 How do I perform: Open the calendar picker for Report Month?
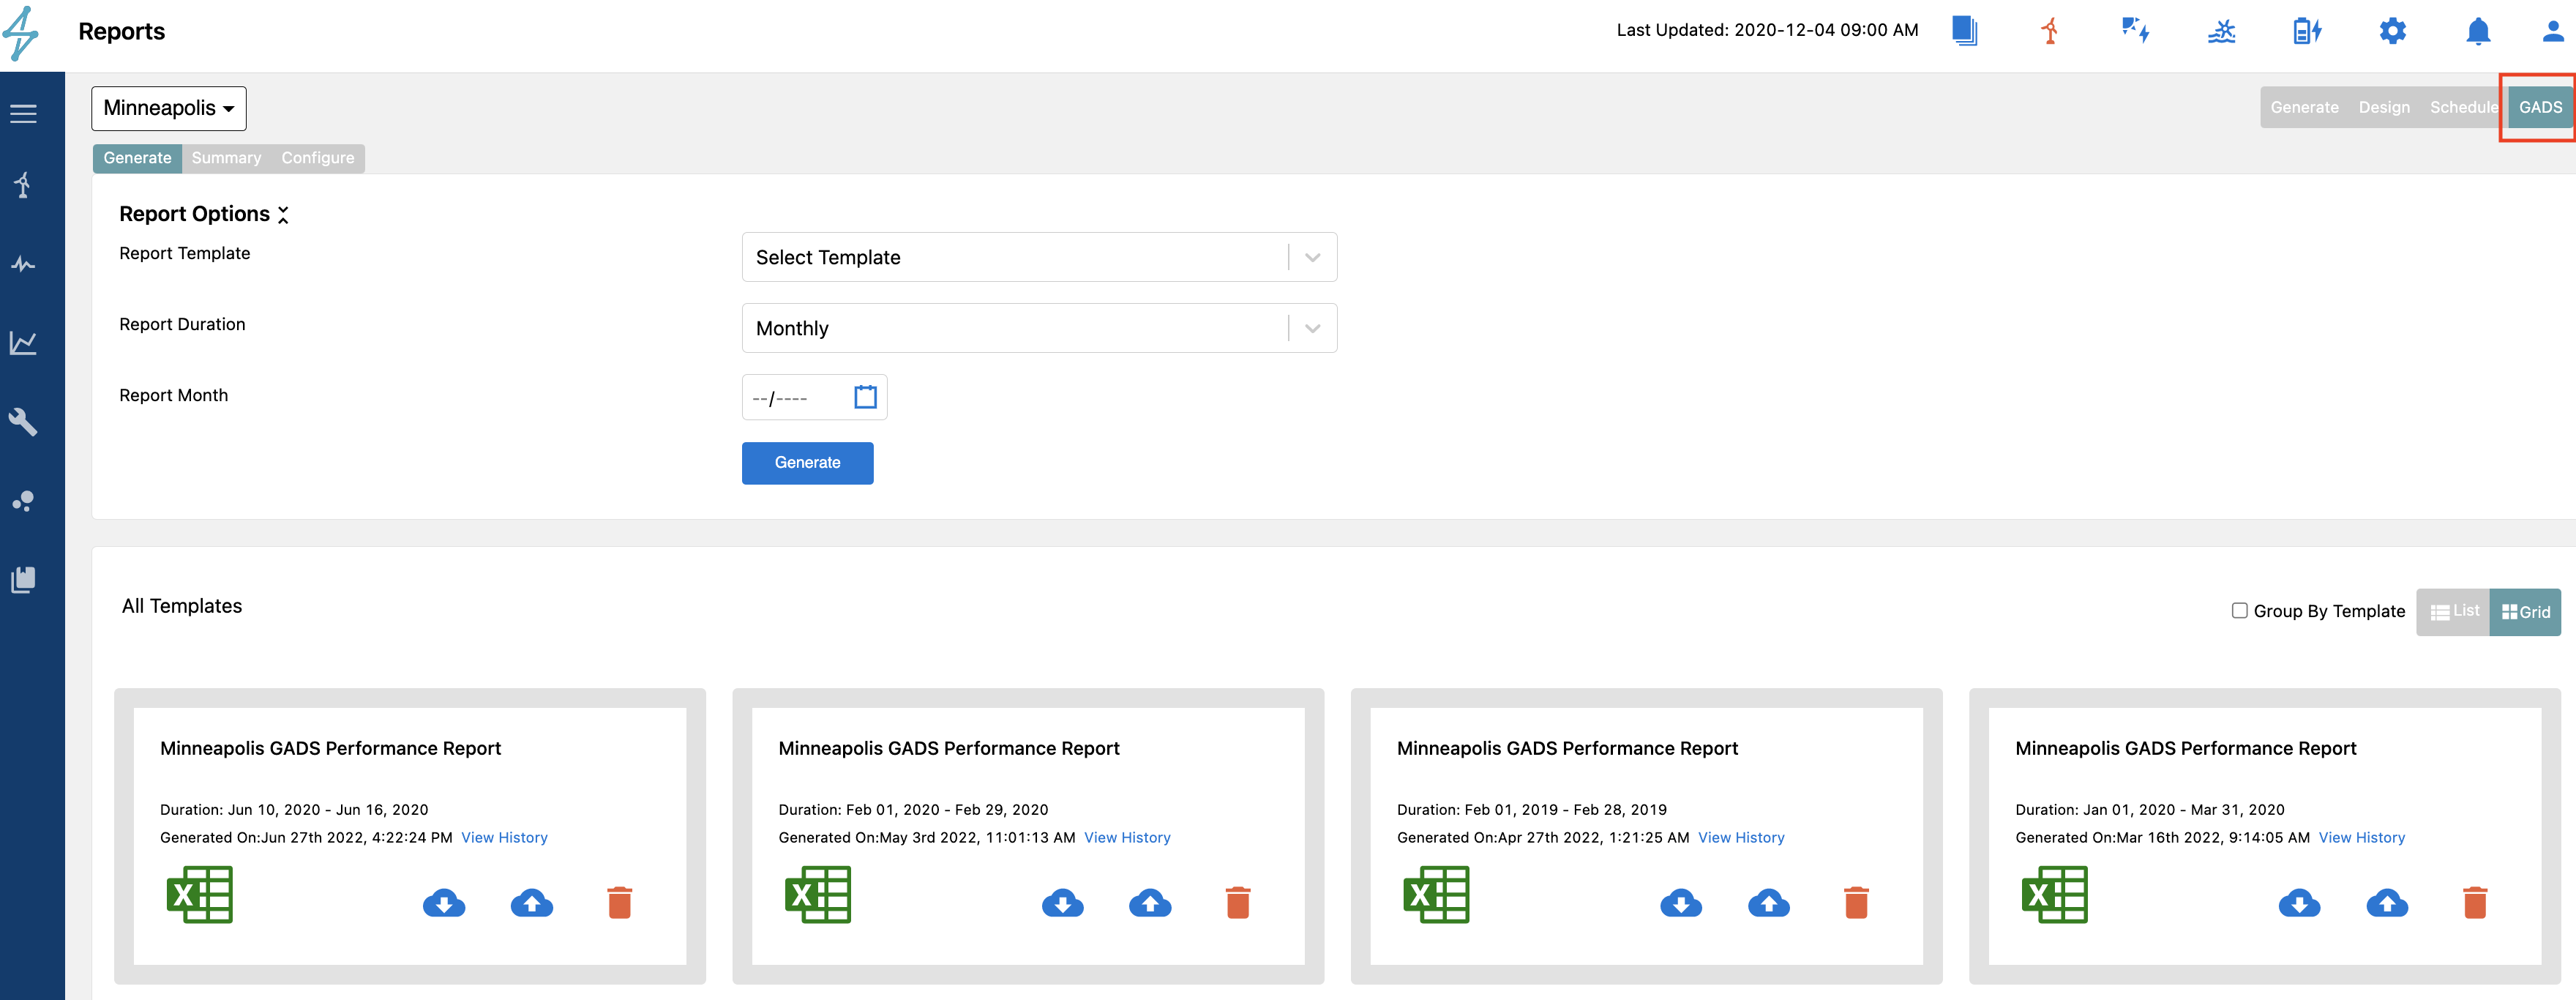point(865,397)
